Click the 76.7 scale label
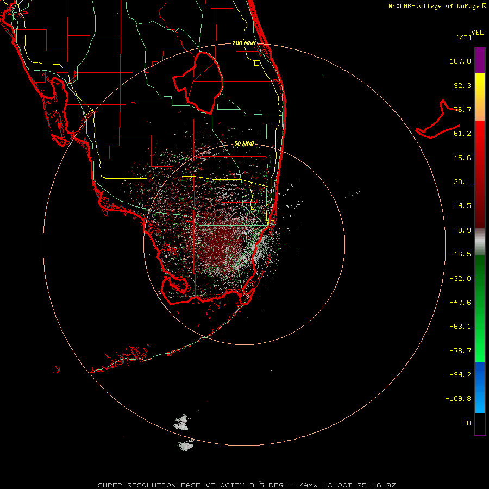Viewport: 489px width, 489px height. (462, 109)
